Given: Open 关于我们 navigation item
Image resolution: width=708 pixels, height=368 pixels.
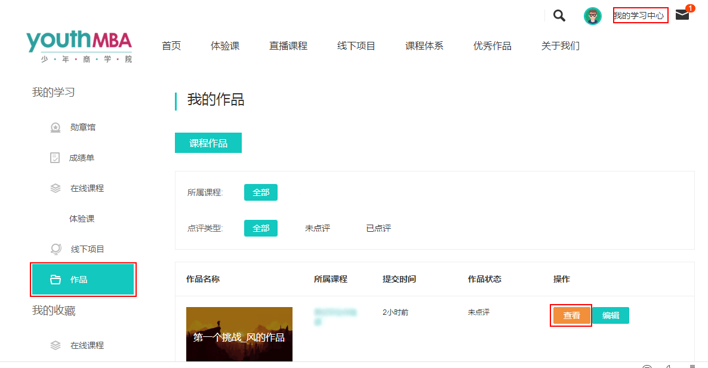Looking at the screenshot, I should point(561,45).
